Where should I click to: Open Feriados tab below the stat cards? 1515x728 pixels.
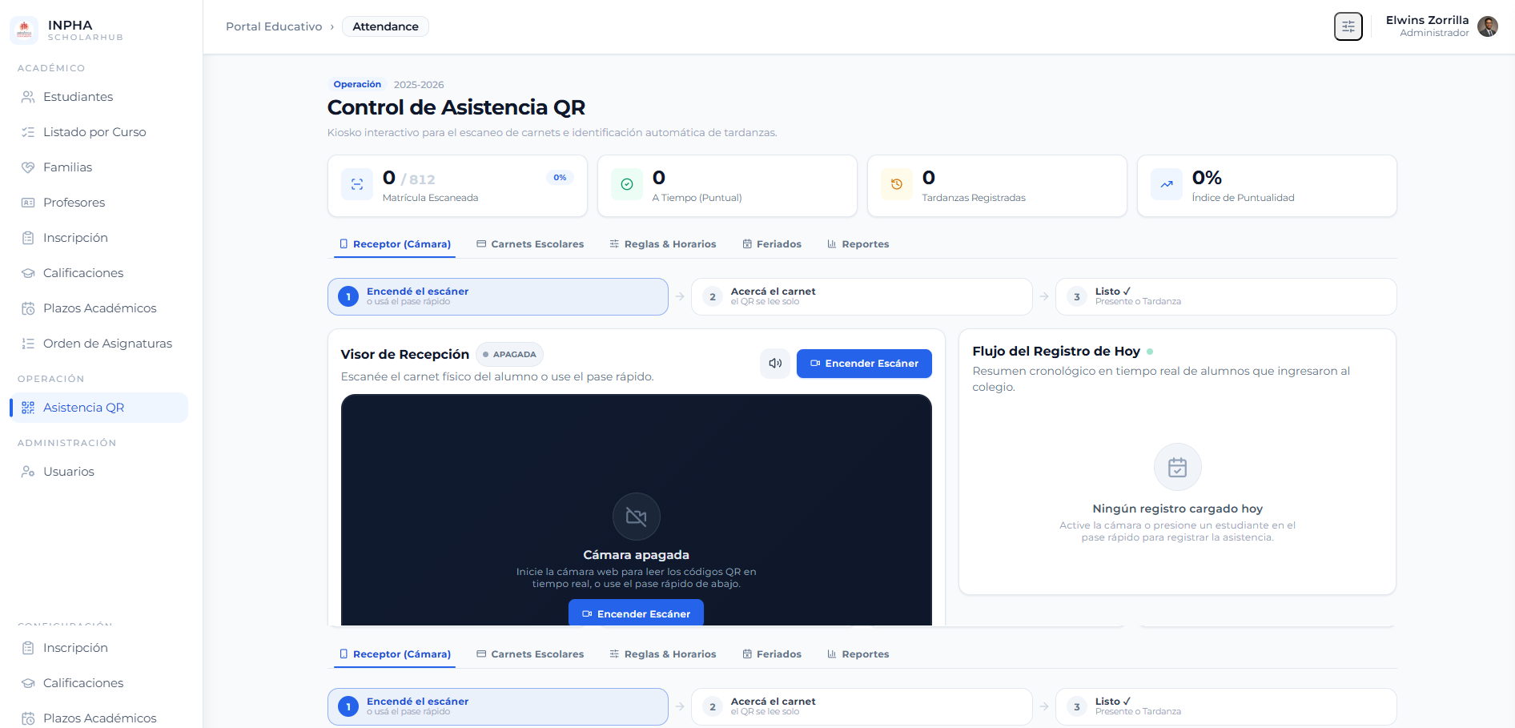[x=772, y=244]
